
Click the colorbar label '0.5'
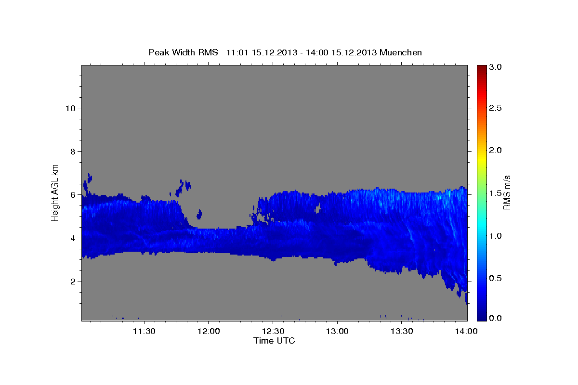pos(496,278)
